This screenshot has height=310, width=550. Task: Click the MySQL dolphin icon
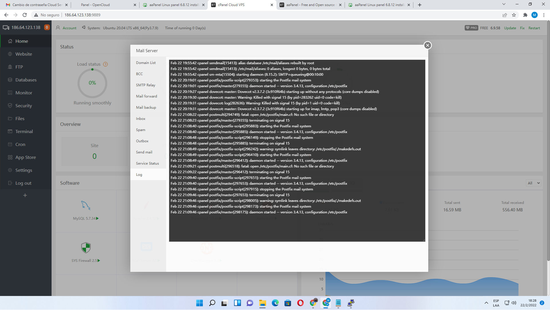86,205
